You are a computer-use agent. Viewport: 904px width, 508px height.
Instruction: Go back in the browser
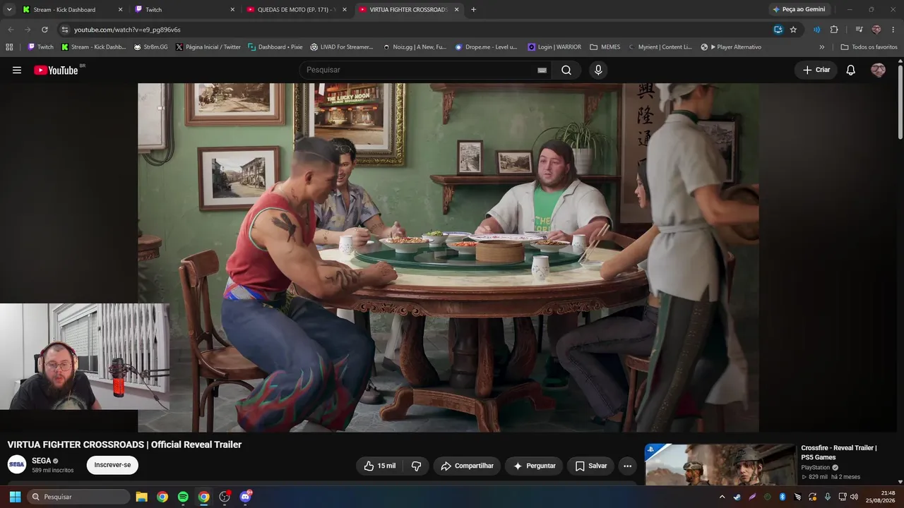(11, 30)
